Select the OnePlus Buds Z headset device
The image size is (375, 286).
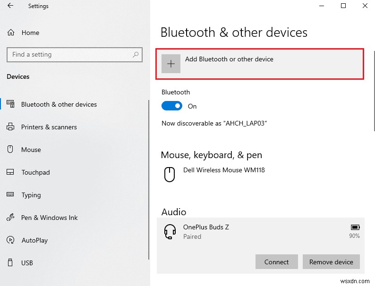click(x=206, y=231)
